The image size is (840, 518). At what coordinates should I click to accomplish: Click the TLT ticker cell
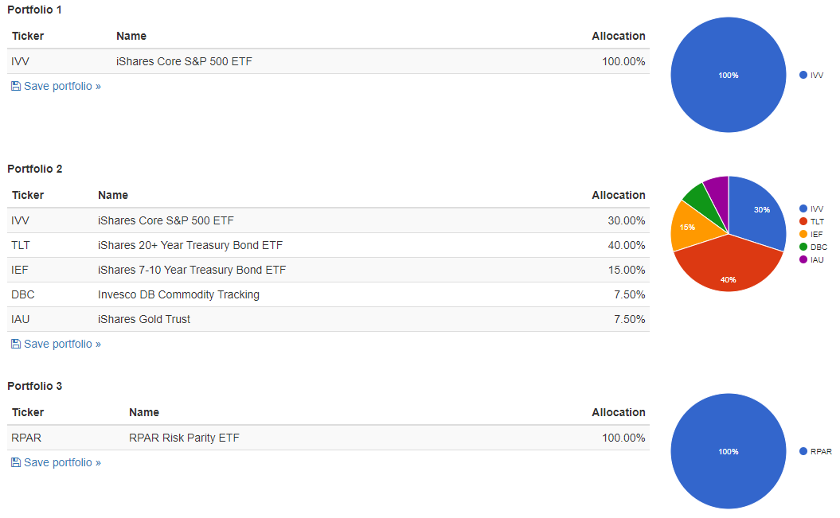[21, 245]
